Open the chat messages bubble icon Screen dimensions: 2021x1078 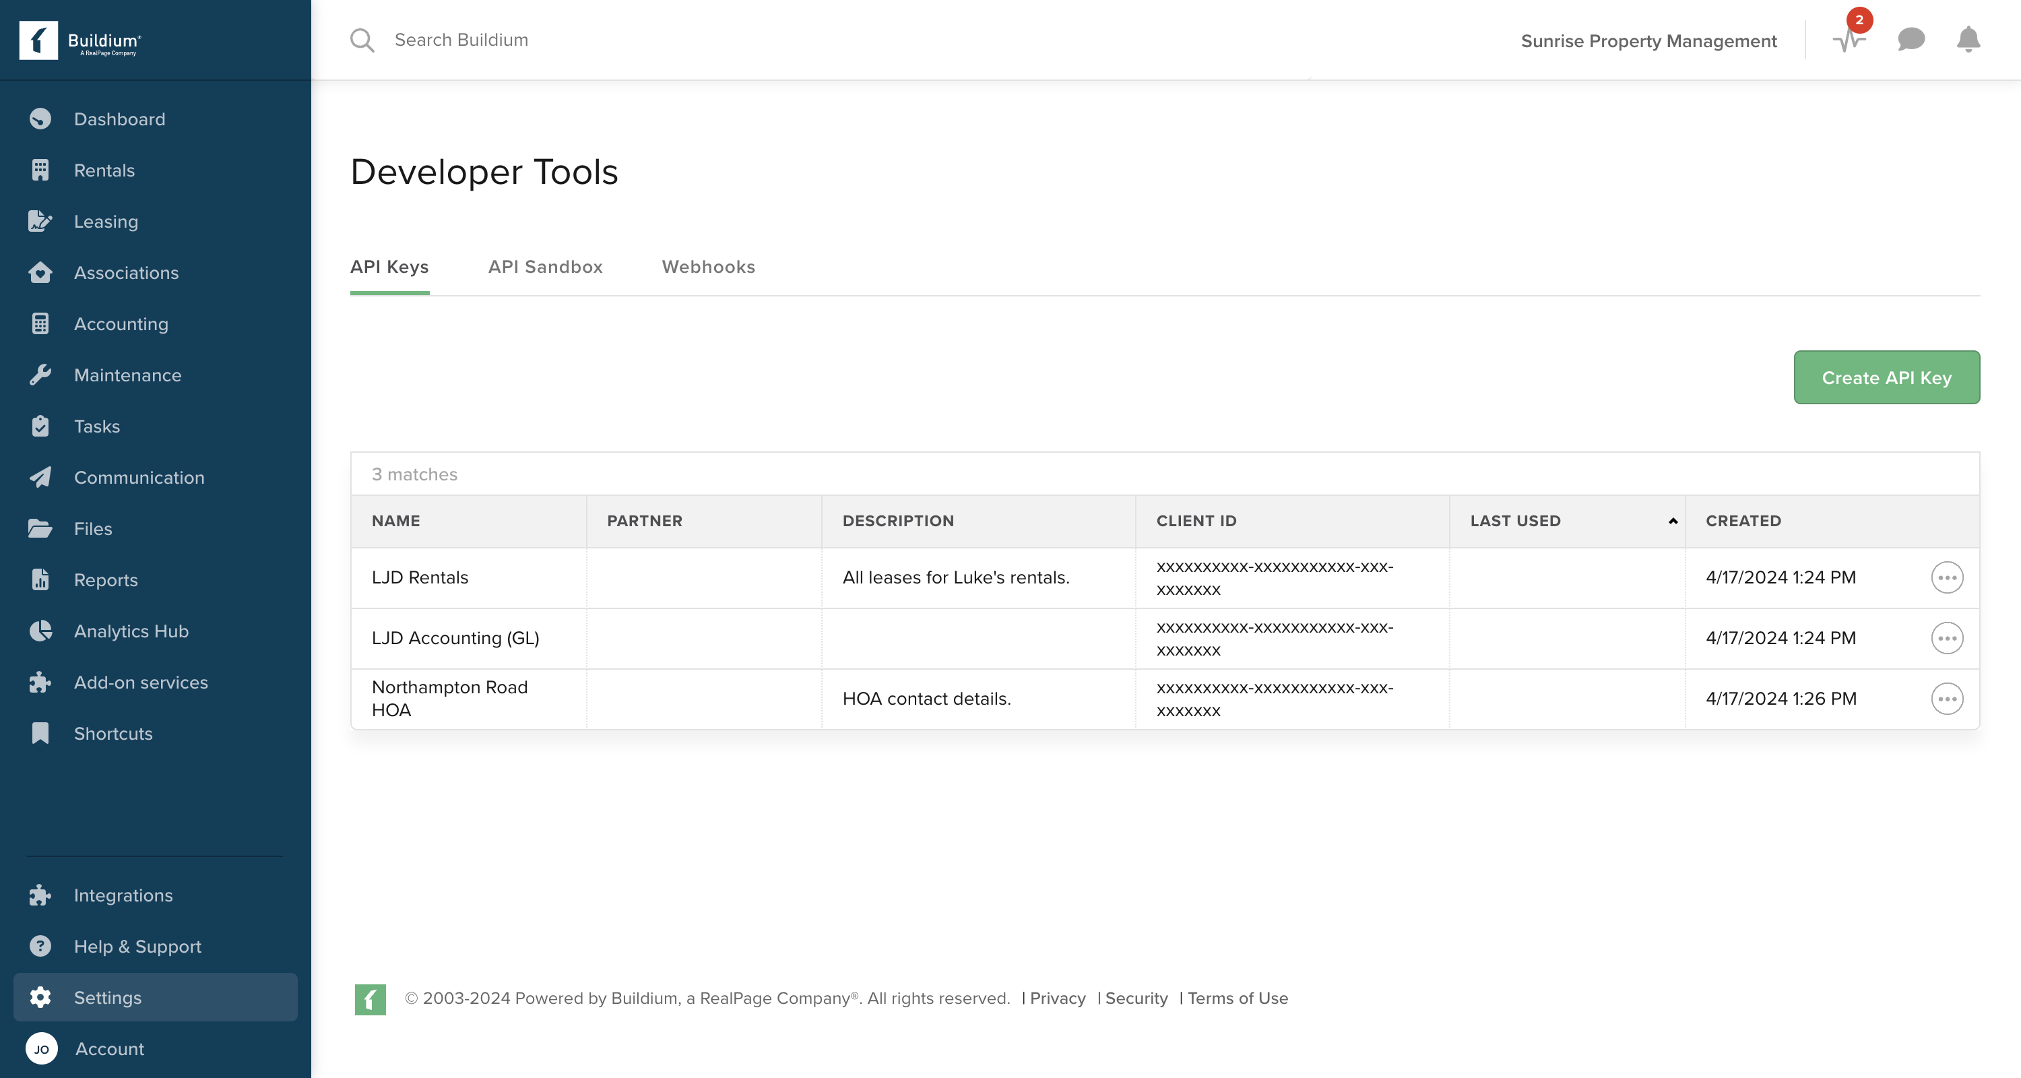click(x=1911, y=39)
